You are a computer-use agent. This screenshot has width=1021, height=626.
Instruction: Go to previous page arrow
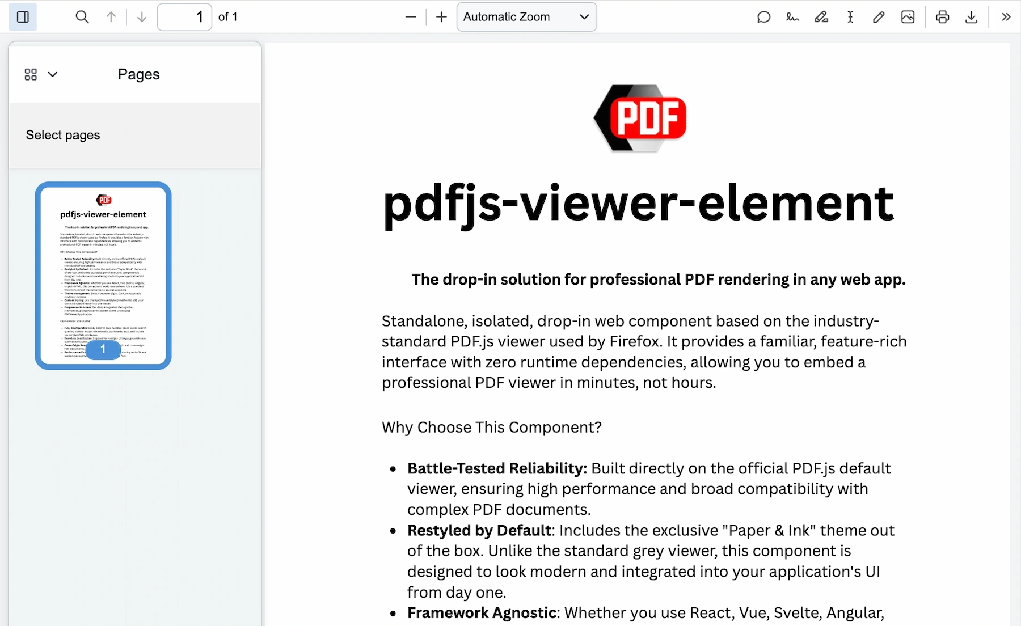(111, 17)
